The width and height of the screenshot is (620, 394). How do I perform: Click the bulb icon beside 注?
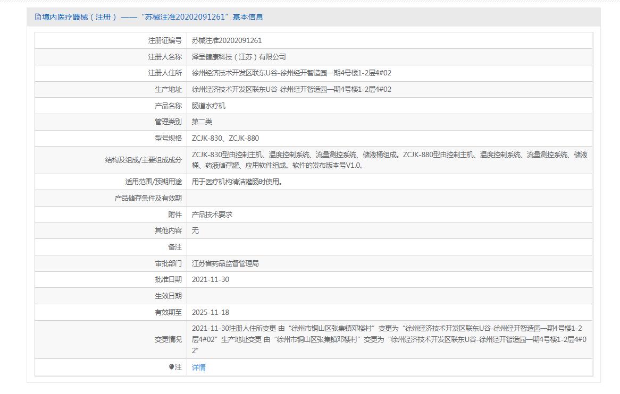[x=172, y=367]
